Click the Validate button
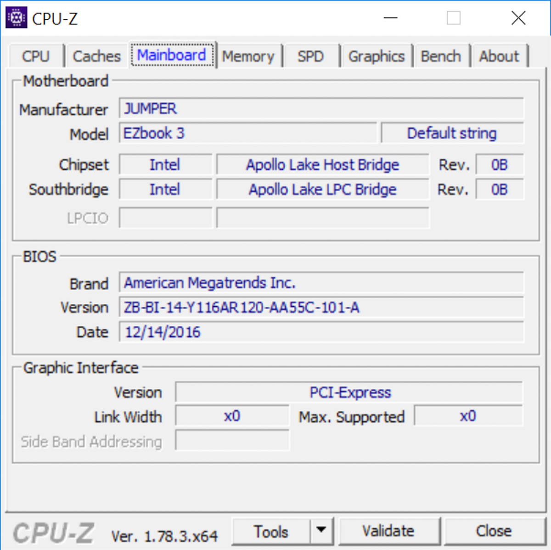 388,531
